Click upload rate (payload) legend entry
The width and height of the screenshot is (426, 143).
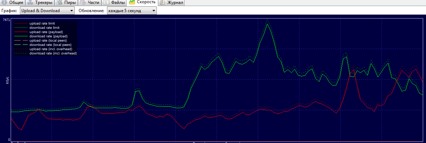tap(46, 32)
